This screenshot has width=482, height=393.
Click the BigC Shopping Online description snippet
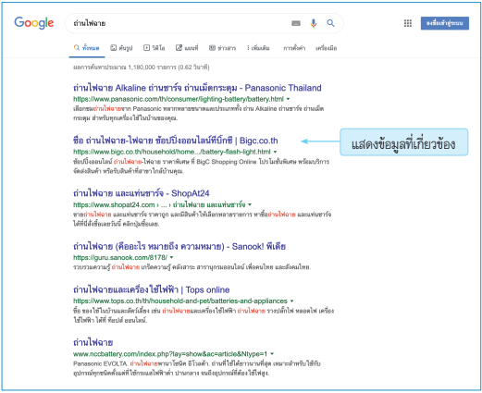tap(201, 166)
